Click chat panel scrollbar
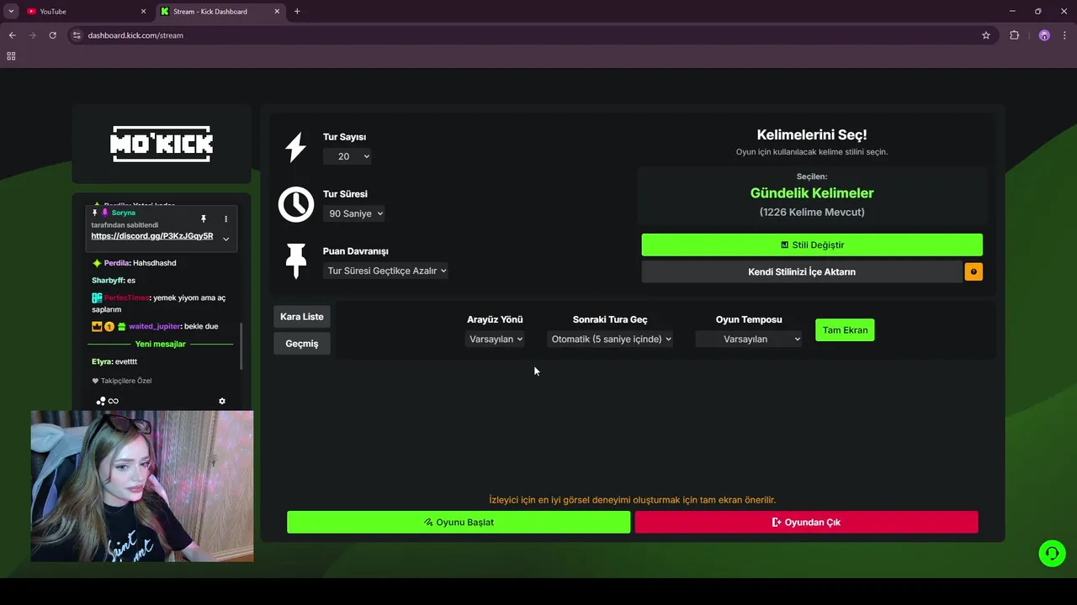Screen dimensions: 1077x605 [241, 346]
